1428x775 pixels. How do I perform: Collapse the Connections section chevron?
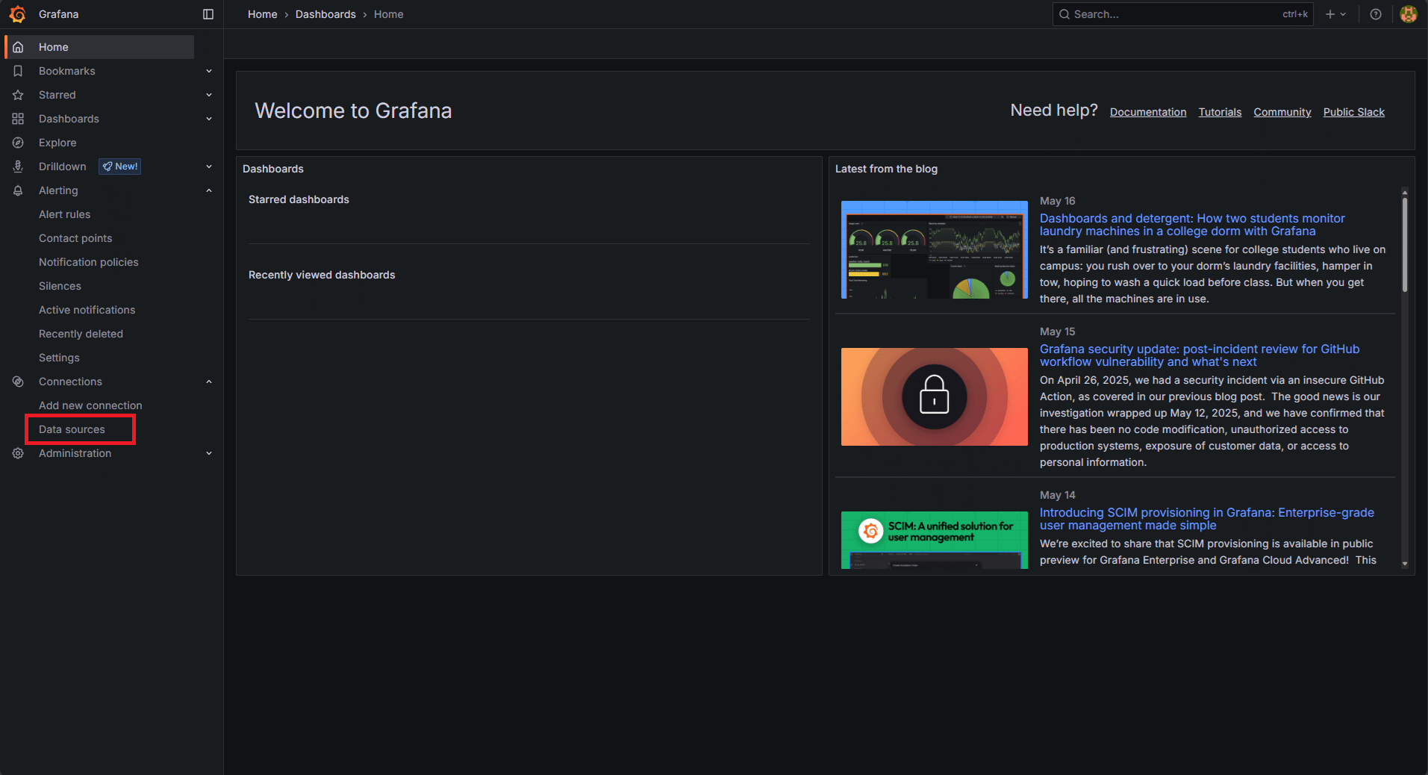point(209,382)
